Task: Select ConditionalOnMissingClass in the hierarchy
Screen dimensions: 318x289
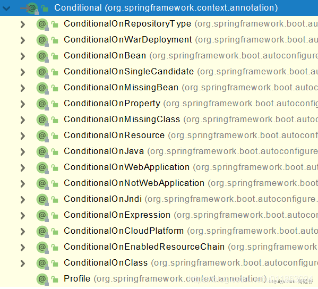Action: click(122, 120)
